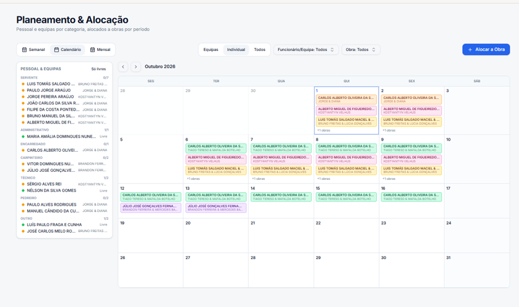Open Carlos Alberto green event on day 9

(411, 148)
